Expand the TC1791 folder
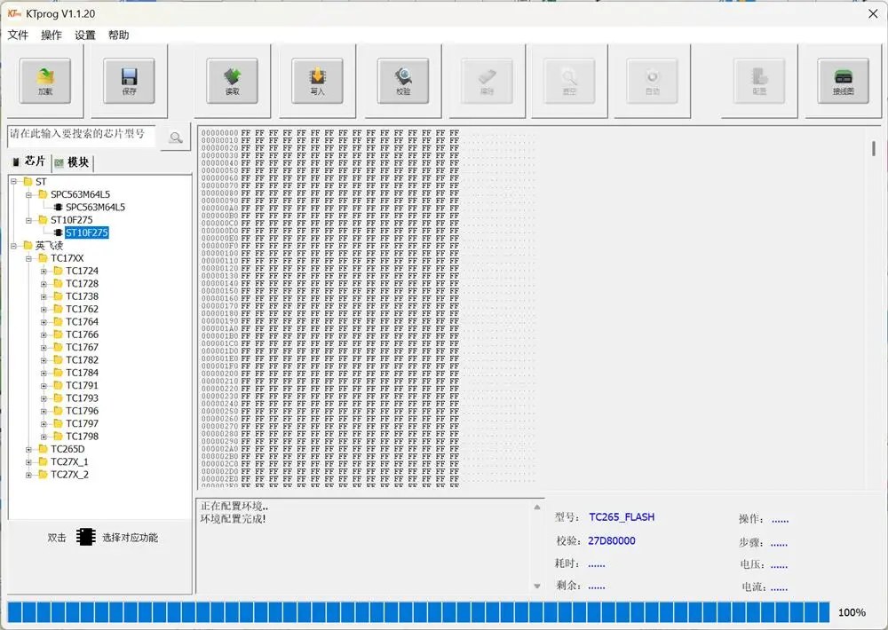Screen dimensions: 888x630 click(x=44, y=385)
